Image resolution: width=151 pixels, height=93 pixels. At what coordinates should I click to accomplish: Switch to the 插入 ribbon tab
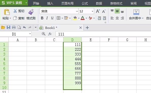point(50,4)
